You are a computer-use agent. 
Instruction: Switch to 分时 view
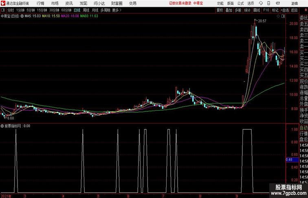tap(11, 10)
